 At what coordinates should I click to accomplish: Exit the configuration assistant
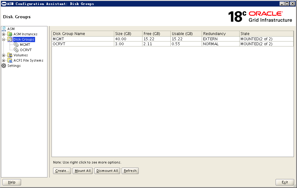click(x=285, y=182)
